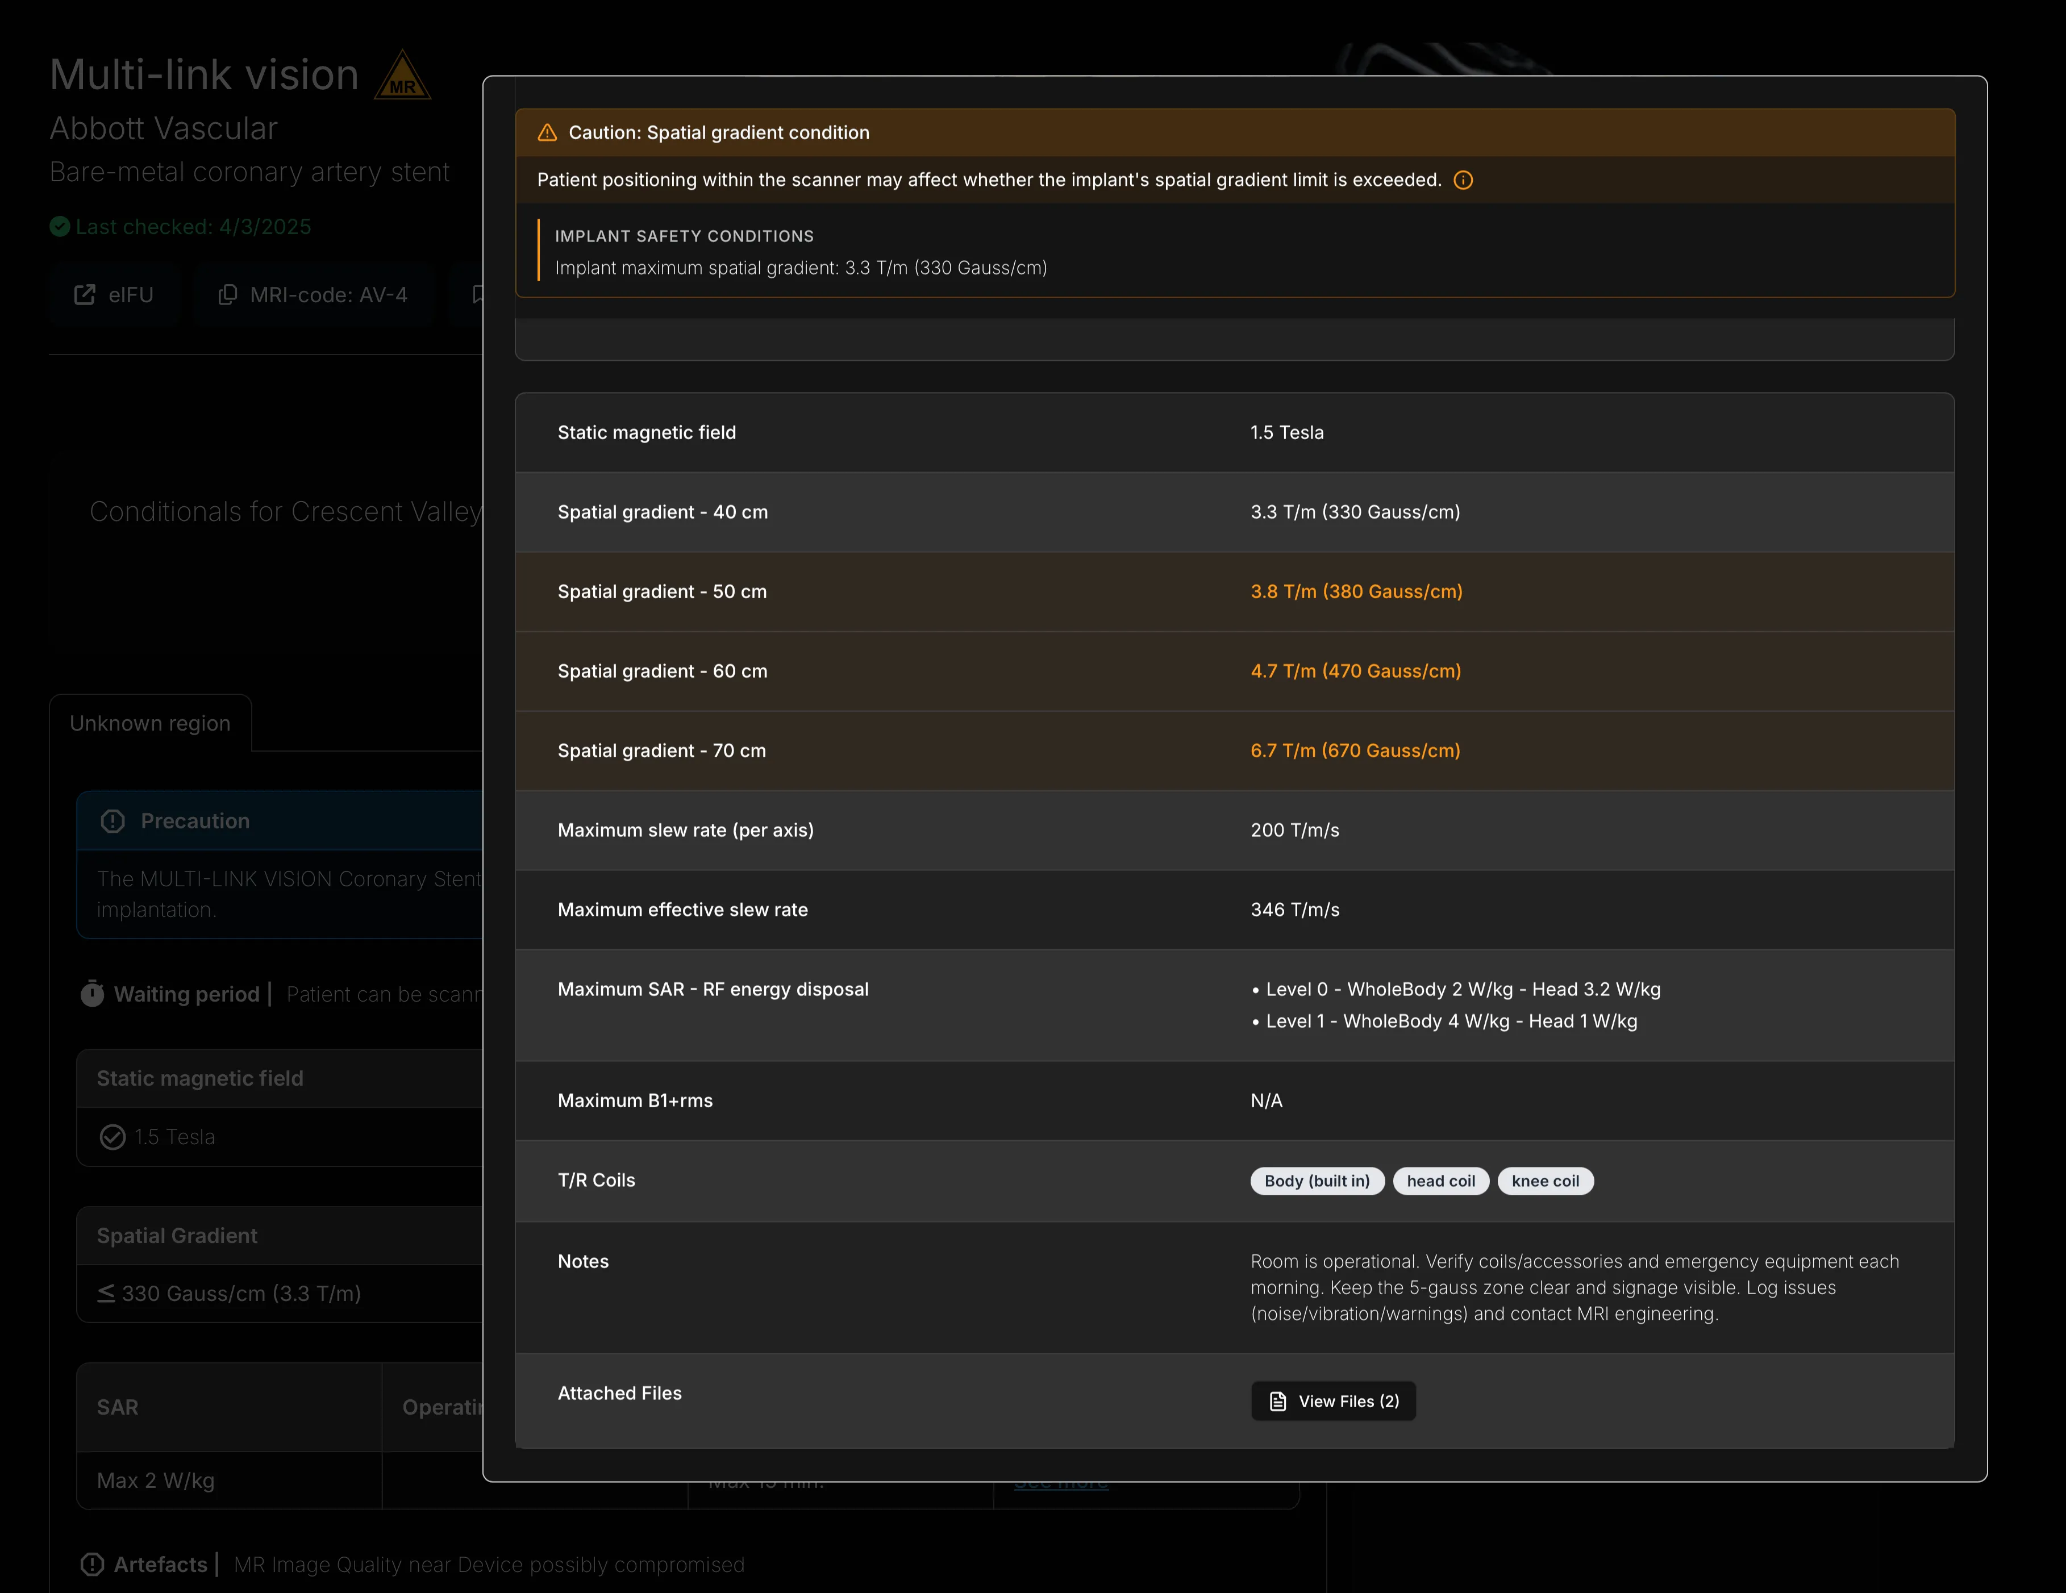This screenshot has width=2066, height=1593.
Task: Click the Waiting period stopwatch icon
Action: click(91, 993)
